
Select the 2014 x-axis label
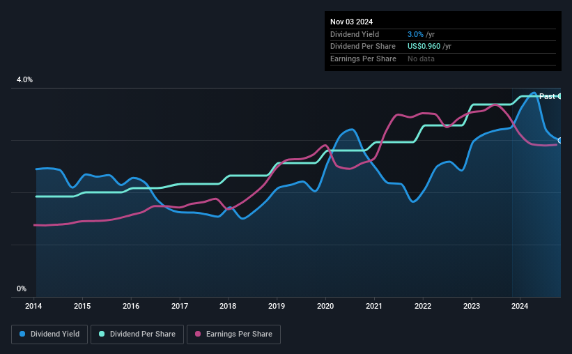(33, 306)
